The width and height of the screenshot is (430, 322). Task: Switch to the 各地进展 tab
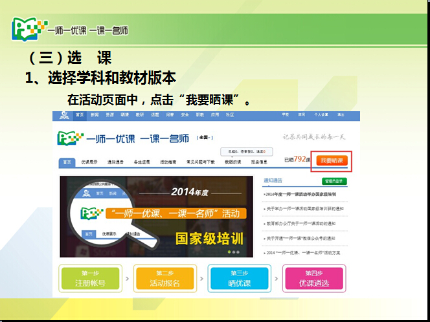(142, 162)
